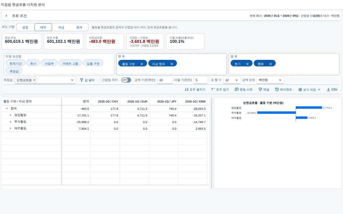
Task: Remove the 순현금흐름 measure tag
Action: pos(34,80)
